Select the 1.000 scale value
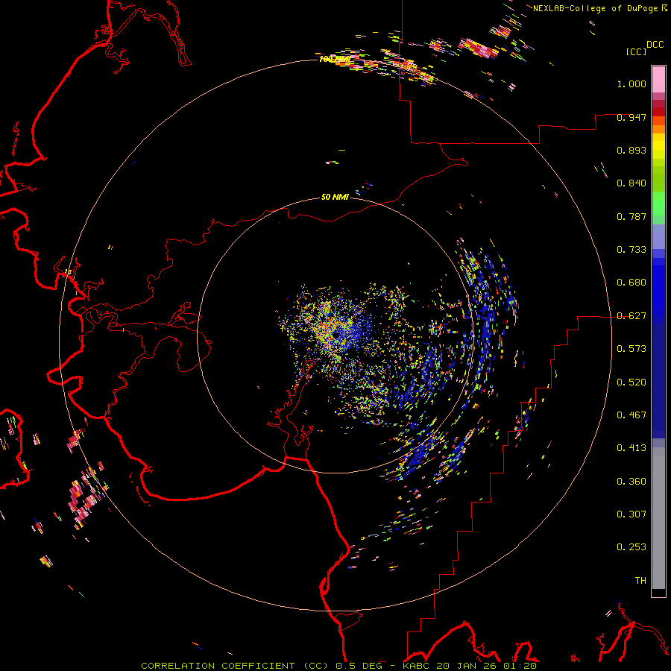Screen dimensions: 671x671 [x=631, y=84]
